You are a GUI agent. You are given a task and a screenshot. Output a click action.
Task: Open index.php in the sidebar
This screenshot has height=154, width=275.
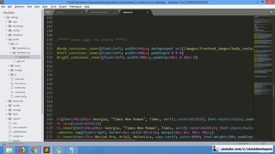coord(20,88)
